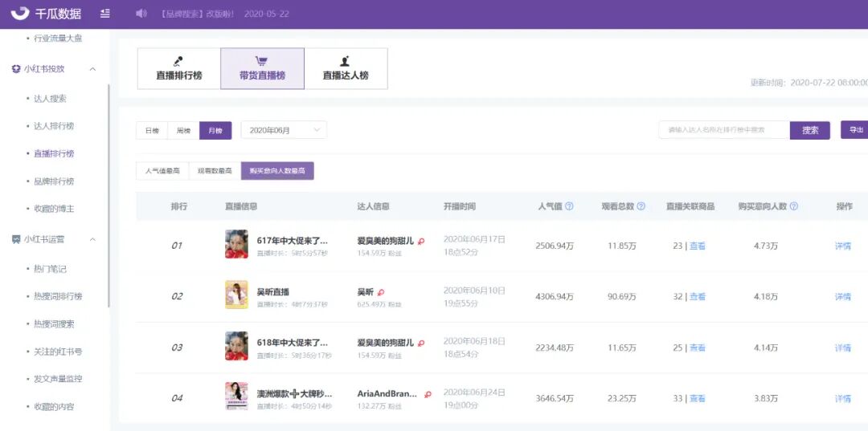Open 关注的红书号 in sidebar
This screenshot has width=868, height=431.
pos(58,352)
